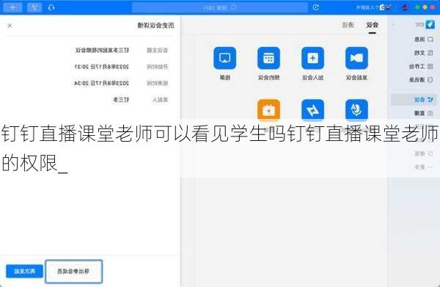Image resolution: width=440 pixels, height=287 pixels.
Task: Click the 发起人 field label
Action: point(160,100)
